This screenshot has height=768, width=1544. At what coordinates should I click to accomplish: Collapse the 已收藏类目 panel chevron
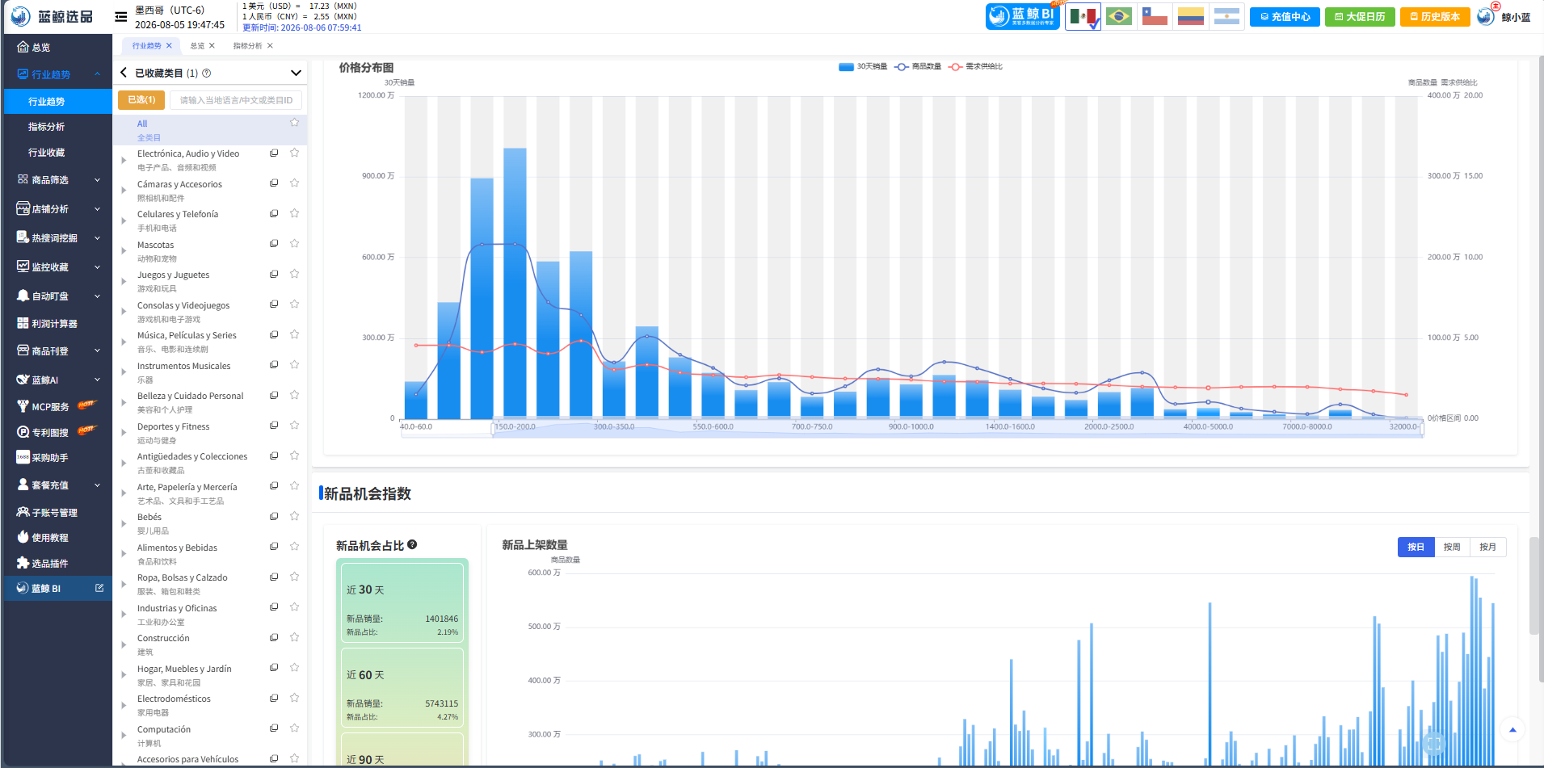pyautogui.click(x=296, y=73)
